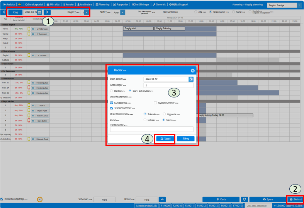
Task: Toggle the Kundadress checkbox
Action: [x=112, y=103]
